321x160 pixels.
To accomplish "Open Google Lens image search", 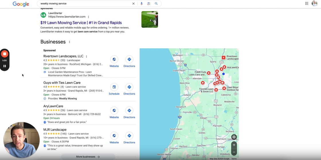I will (149, 4).
